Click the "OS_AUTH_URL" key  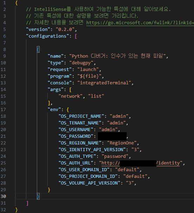(76, 163)
